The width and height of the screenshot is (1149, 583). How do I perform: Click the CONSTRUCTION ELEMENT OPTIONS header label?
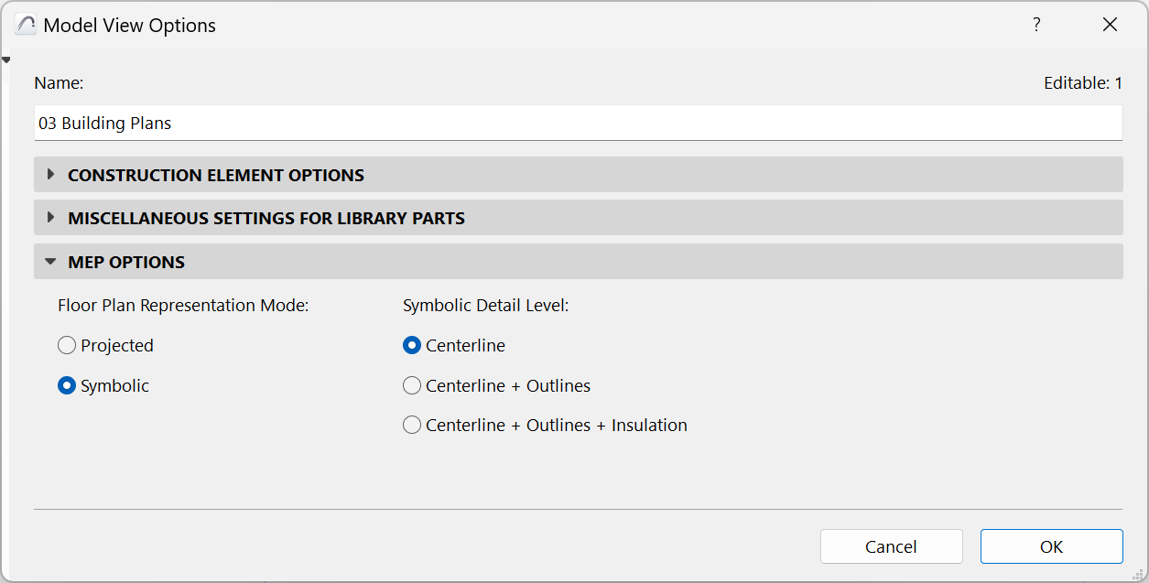point(216,176)
